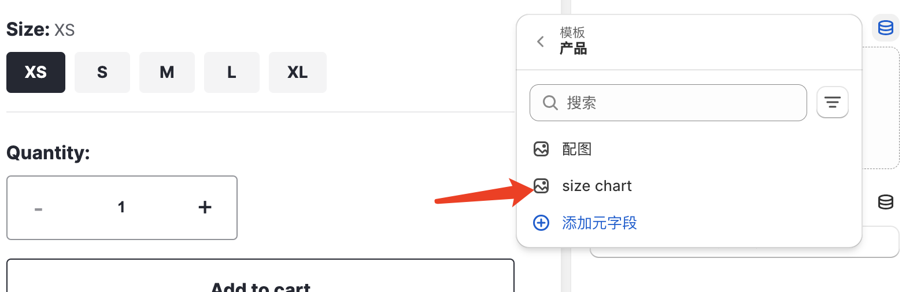The width and height of the screenshot is (917, 292).
Task: Select size XS option
Action: [x=36, y=72]
